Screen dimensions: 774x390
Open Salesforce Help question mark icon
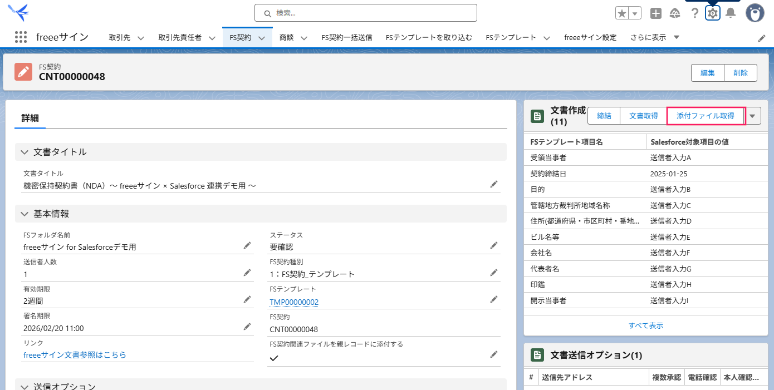click(694, 13)
